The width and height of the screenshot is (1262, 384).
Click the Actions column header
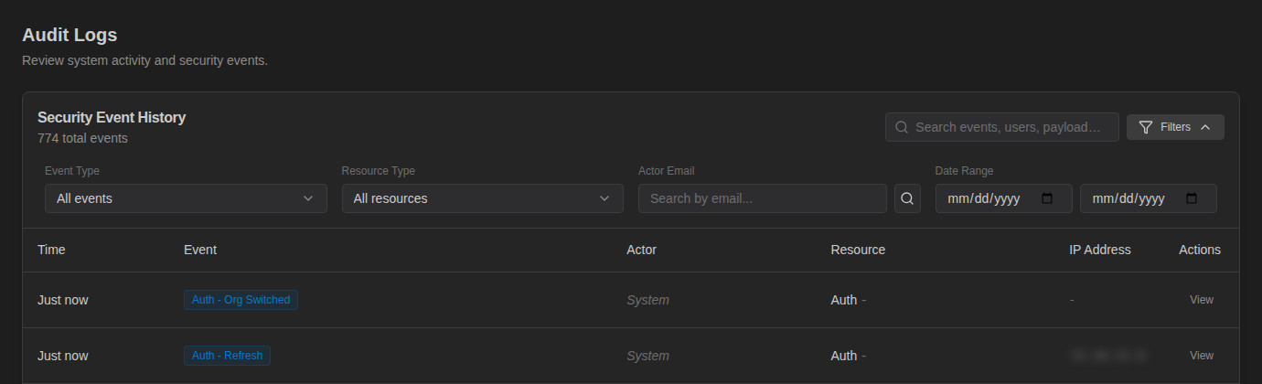coord(1200,250)
